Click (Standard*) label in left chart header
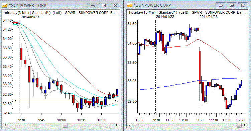 tap(40, 13)
